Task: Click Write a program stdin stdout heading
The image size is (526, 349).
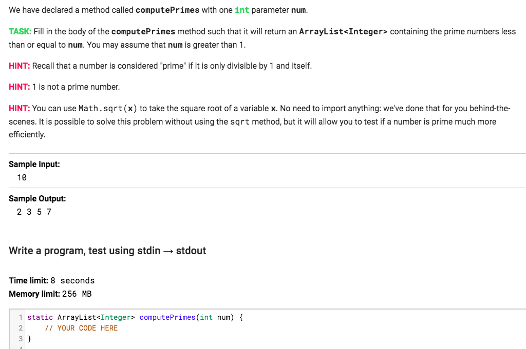Action: tap(107, 251)
